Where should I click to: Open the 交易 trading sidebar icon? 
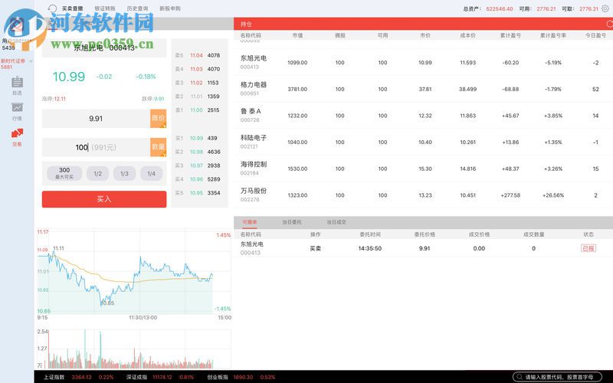point(17,137)
